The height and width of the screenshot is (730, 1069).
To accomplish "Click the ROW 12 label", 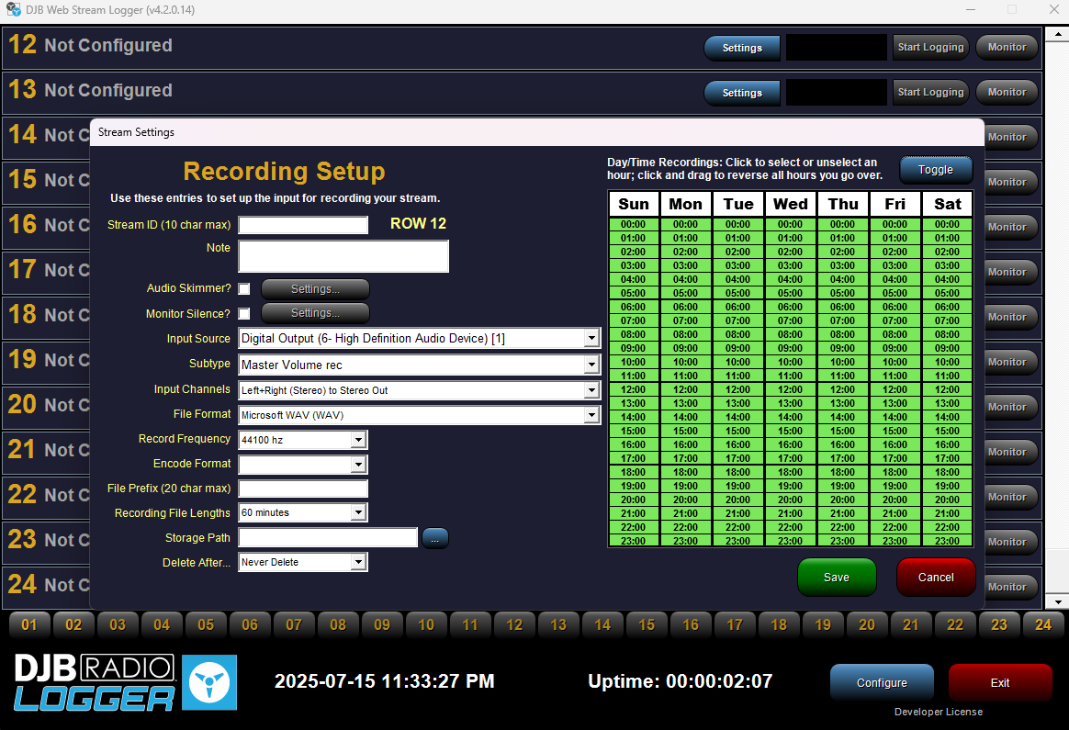I will (418, 223).
